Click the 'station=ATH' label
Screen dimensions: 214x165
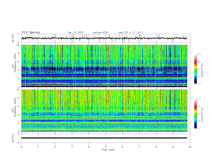(x=100, y=32)
